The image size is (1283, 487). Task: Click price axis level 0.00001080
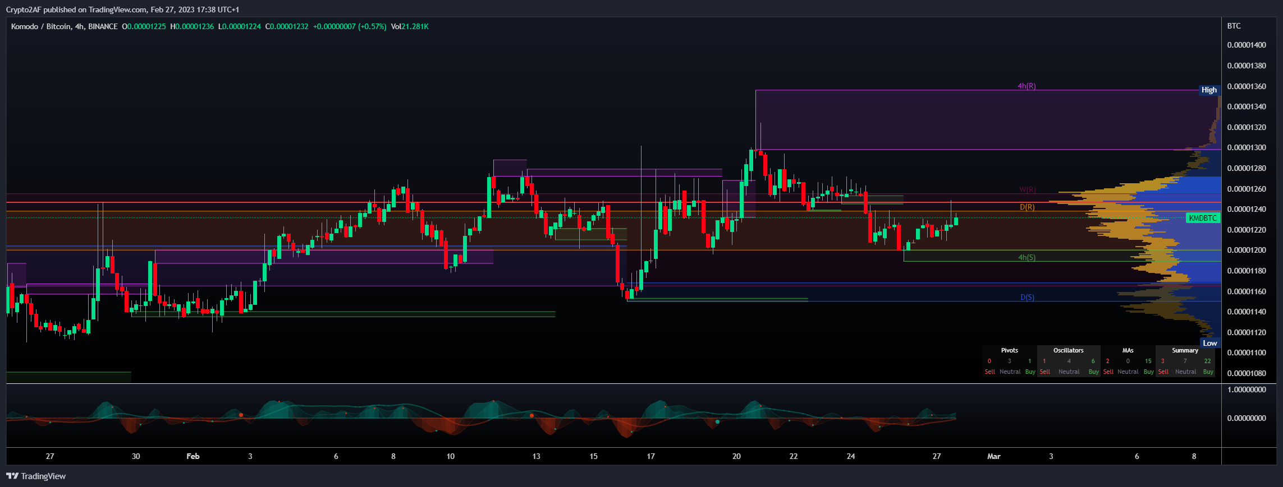coord(1247,373)
